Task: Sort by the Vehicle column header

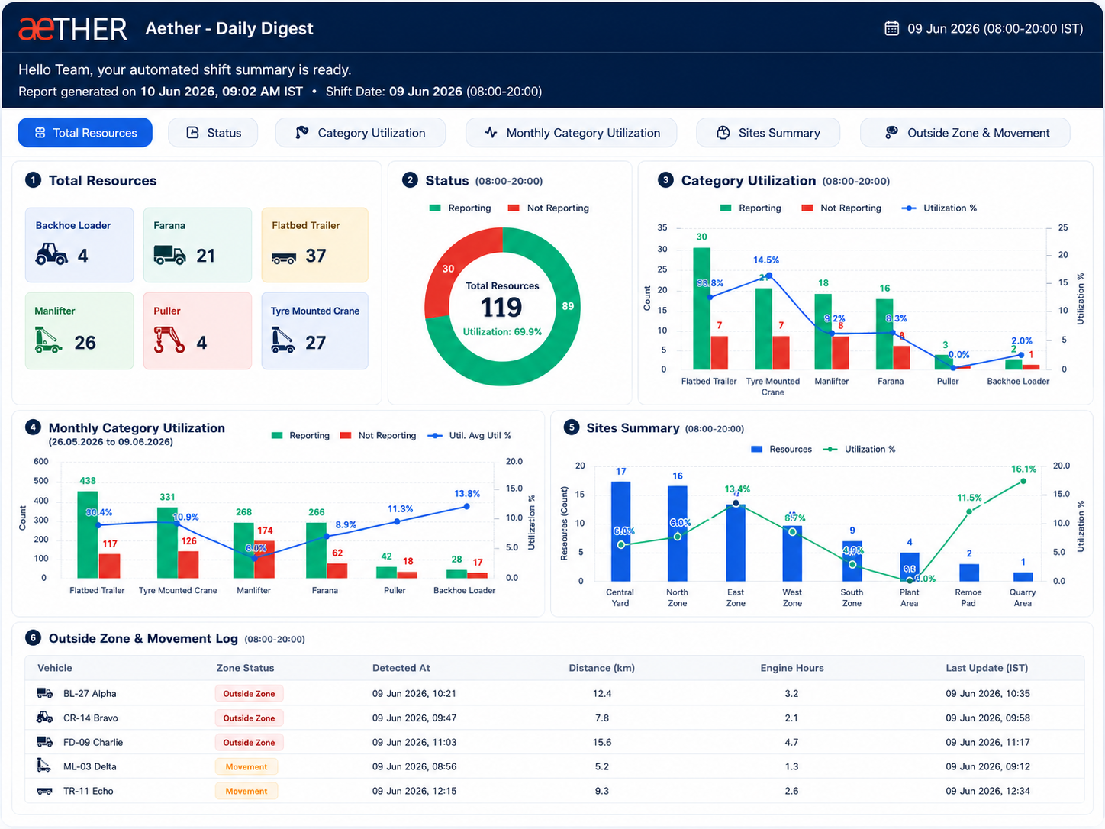Action: click(x=55, y=668)
